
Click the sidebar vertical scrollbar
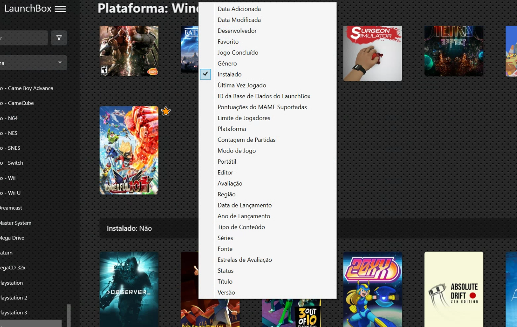[x=69, y=316]
